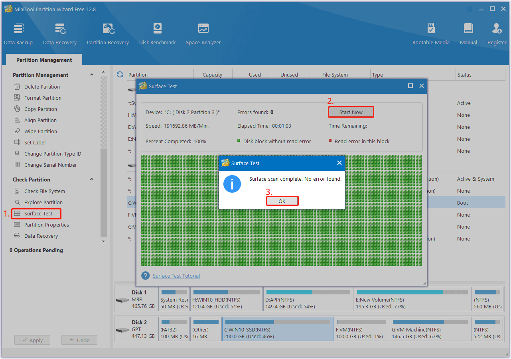This screenshot has width=511, height=359.
Task: Click the '0 Operations Pending' text
Action: [x=36, y=250]
